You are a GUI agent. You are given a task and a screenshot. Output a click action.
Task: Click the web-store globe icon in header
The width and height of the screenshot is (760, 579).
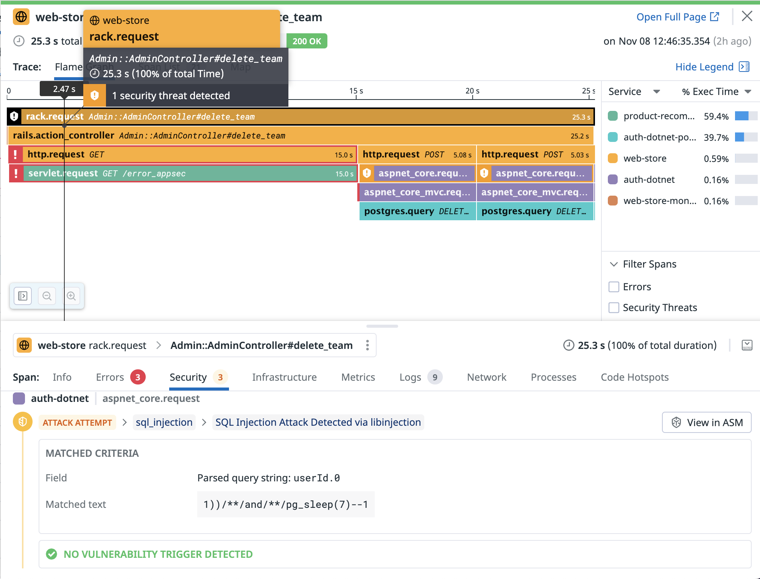(x=21, y=17)
